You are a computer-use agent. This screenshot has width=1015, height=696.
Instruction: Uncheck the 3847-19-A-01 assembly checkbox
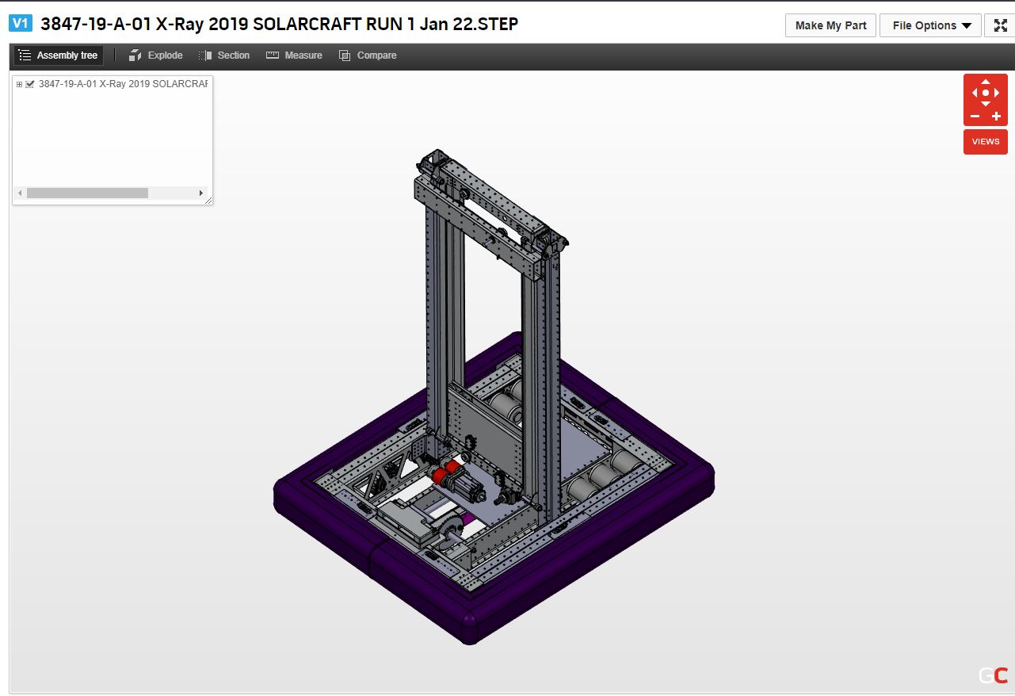tap(30, 84)
